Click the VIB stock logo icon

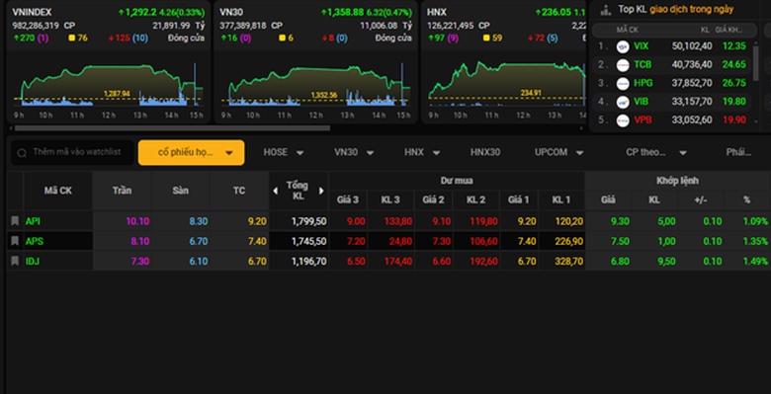[x=623, y=102]
